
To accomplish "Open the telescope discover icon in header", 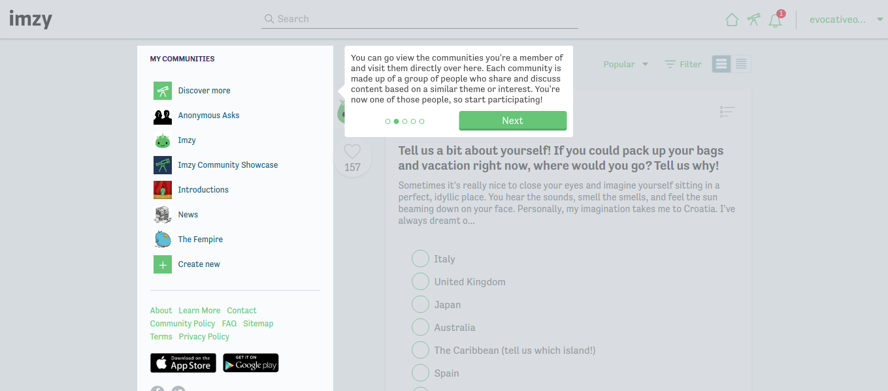I will [x=753, y=20].
